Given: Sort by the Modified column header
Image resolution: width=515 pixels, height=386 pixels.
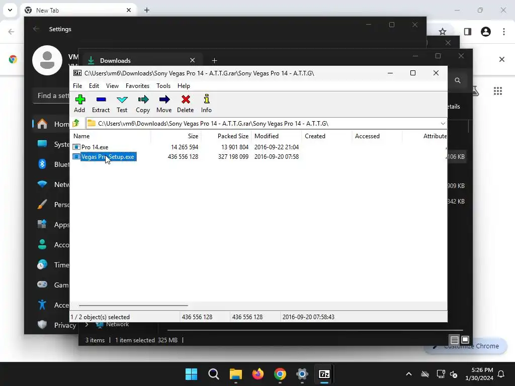Looking at the screenshot, I should coord(277,136).
